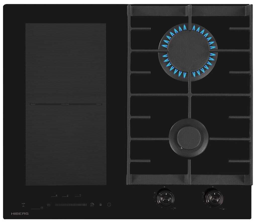Click the lower induction cooking zone
The height and width of the screenshot is (223, 256).
pos(66,145)
